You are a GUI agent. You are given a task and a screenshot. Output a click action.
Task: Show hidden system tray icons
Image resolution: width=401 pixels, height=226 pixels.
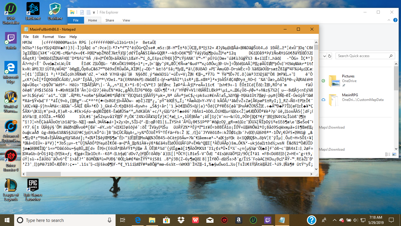coord(335,220)
